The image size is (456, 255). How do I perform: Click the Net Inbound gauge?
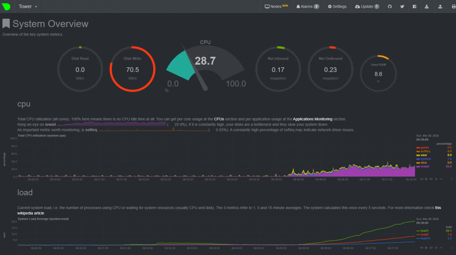point(278,69)
